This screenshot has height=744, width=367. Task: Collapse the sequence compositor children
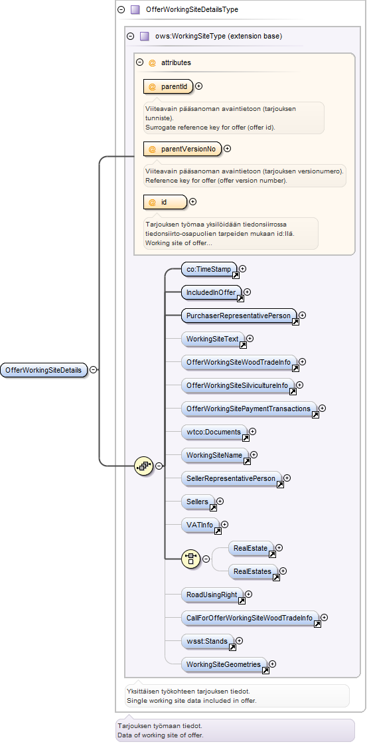coord(159,466)
